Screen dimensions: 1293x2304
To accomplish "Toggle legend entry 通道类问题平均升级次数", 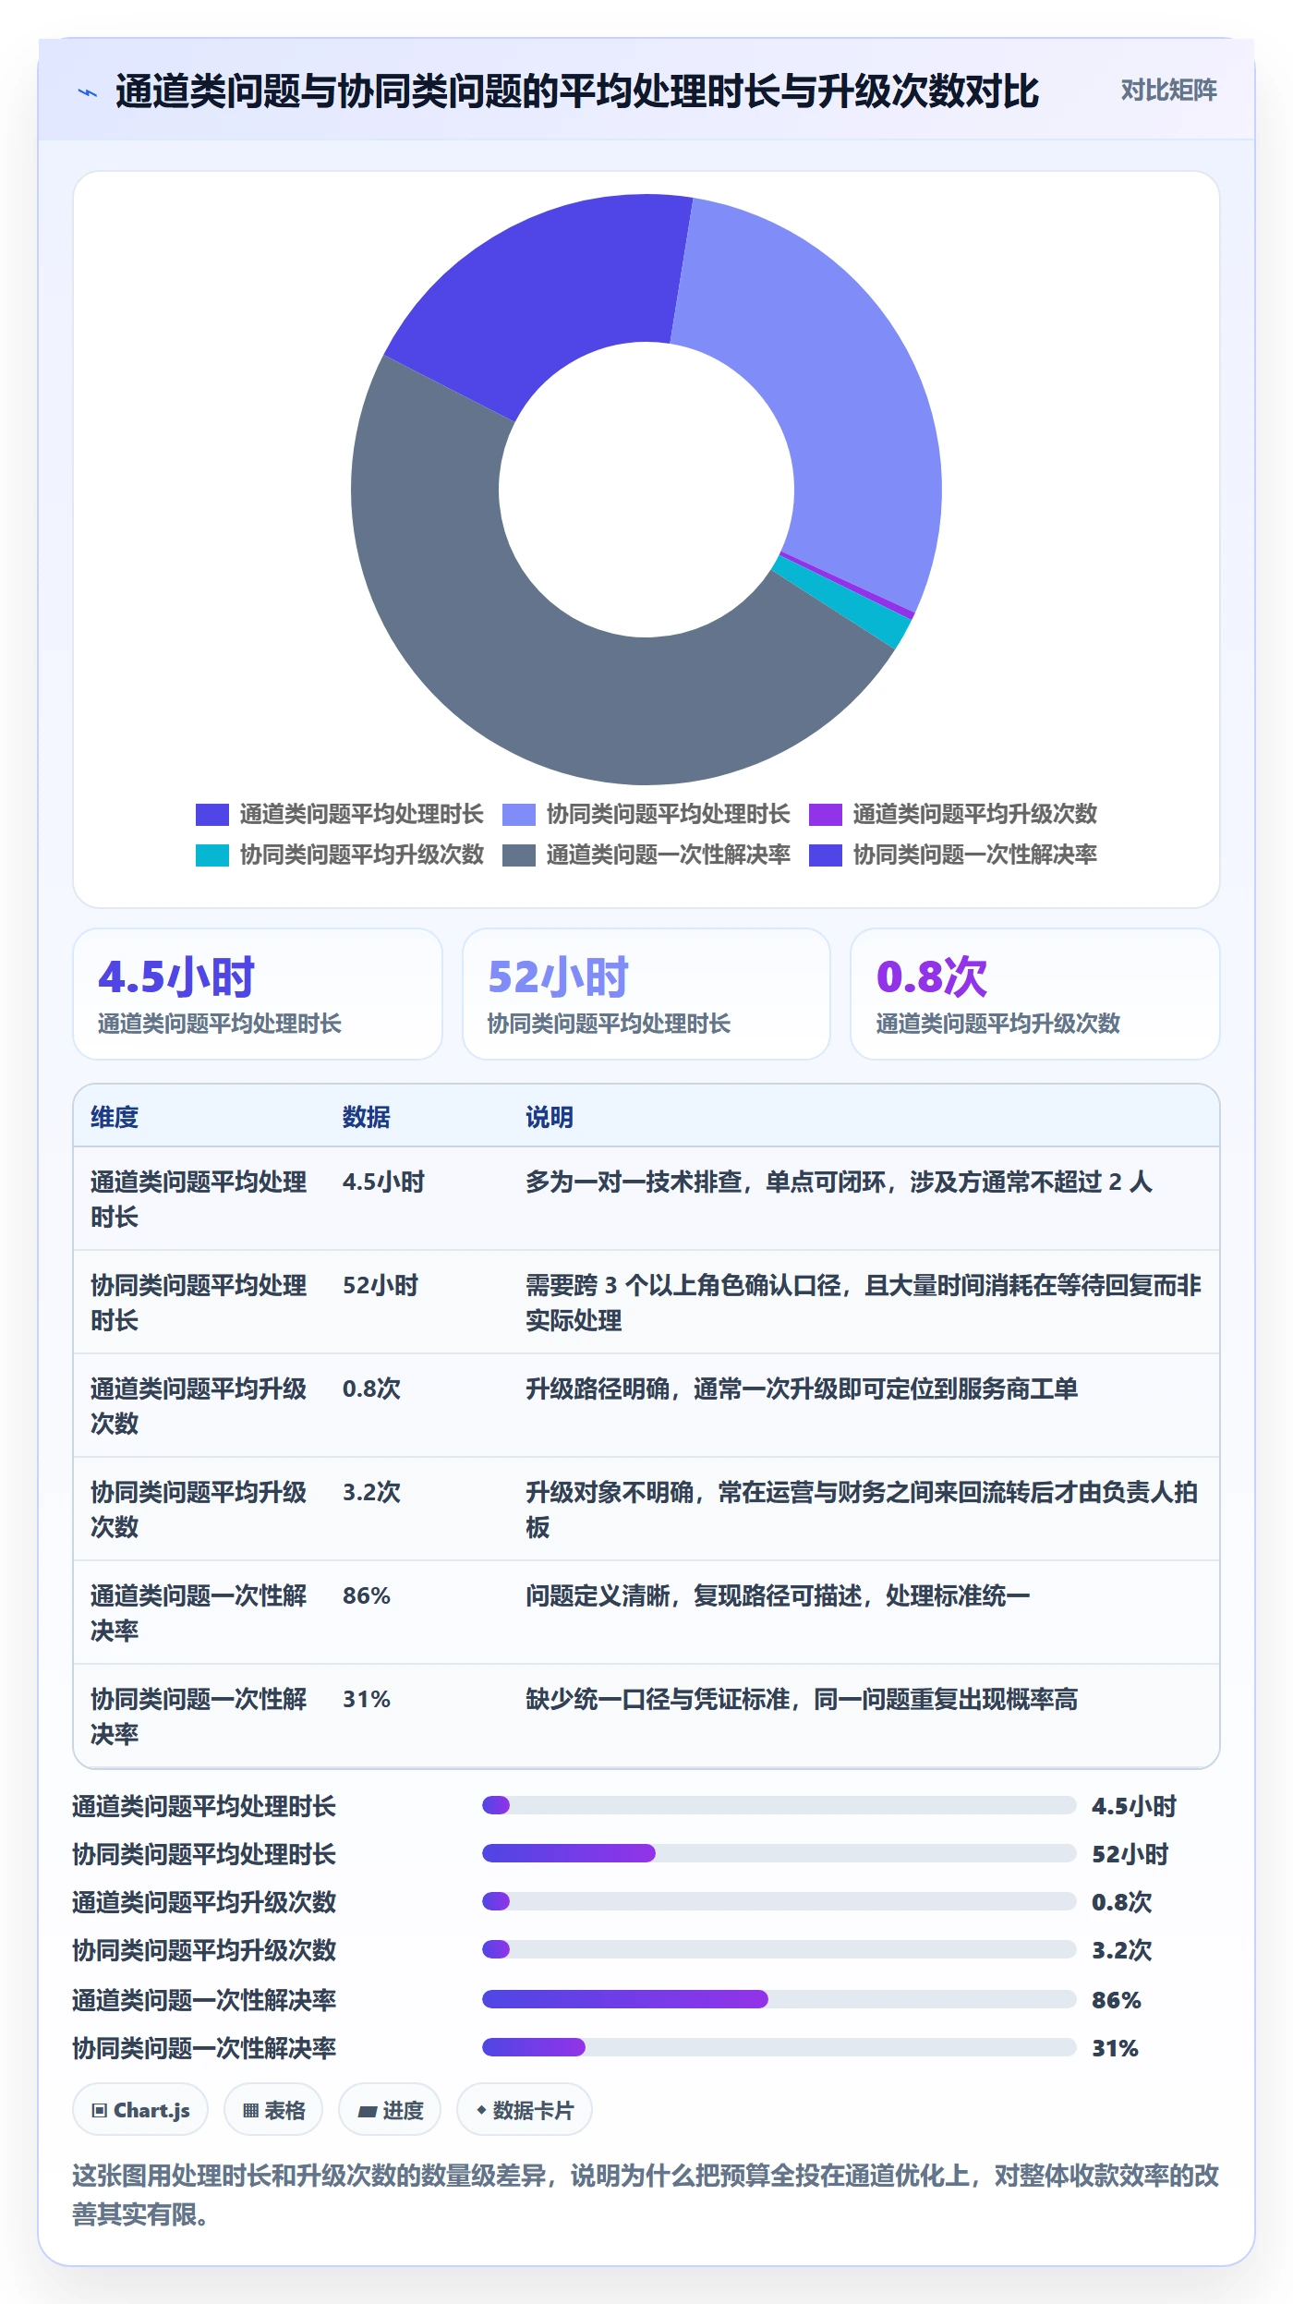I will pyautogui.click(x=952, y=815).
